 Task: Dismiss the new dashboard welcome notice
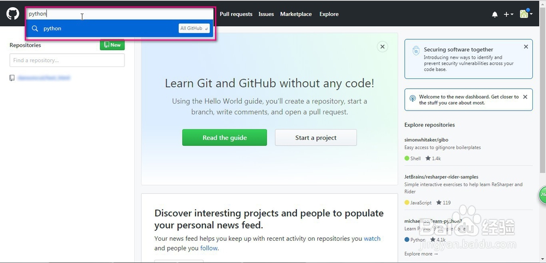(525, 97)
